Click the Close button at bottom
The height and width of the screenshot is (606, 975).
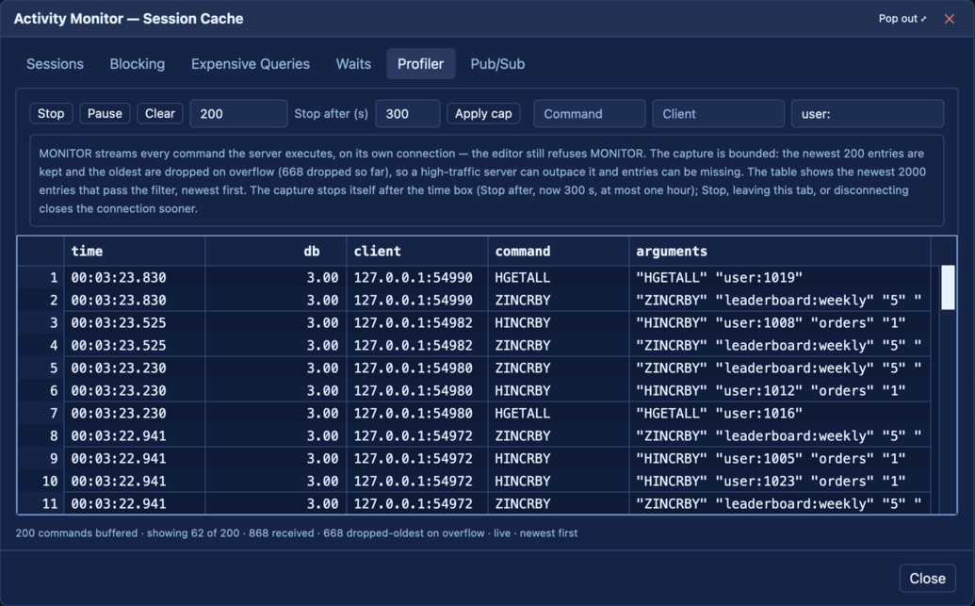tap(927, 579)
